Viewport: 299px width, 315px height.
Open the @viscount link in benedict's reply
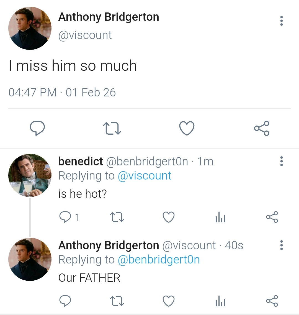click(x=145, y=176)
